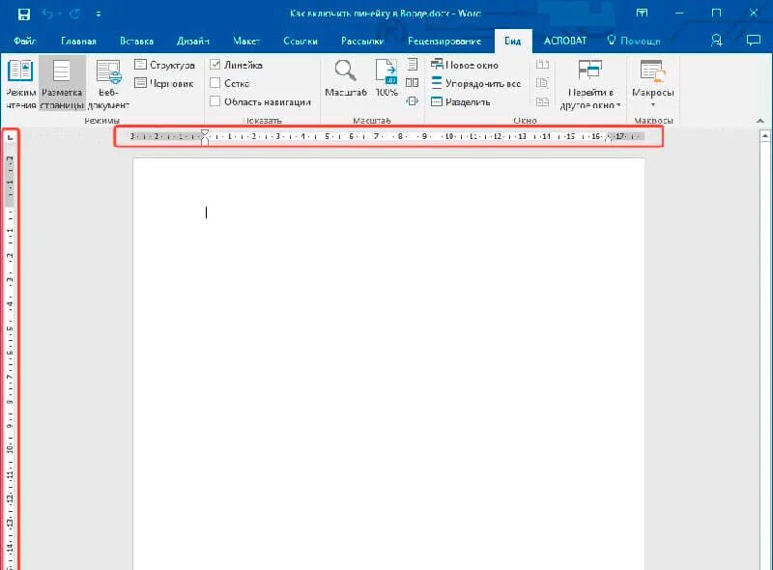Set zoom to 100%
The image size is (773, 570).
coord(386,77)
